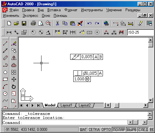Toggle ОРТО orthogonal mode
This screenshot has height=133, width=155.
point(106,130)
